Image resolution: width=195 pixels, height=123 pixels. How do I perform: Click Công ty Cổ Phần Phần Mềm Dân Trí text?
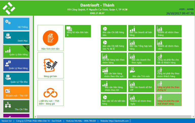click(x=39, y=121)
